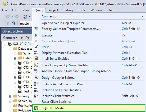
Task: Select the Test_D database item
Action: (28, 91)
